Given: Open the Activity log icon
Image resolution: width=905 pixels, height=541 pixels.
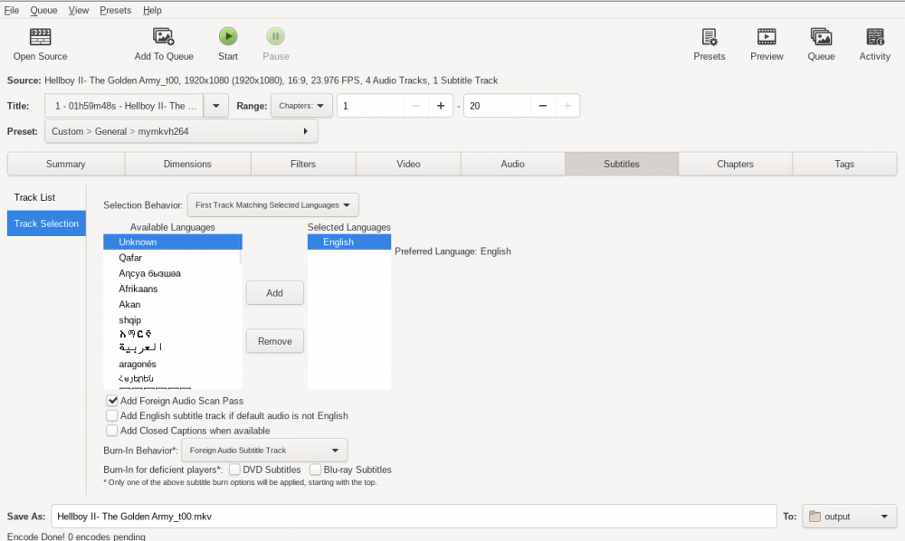Looking at the screenshot, I should click(x=875, y=37).
